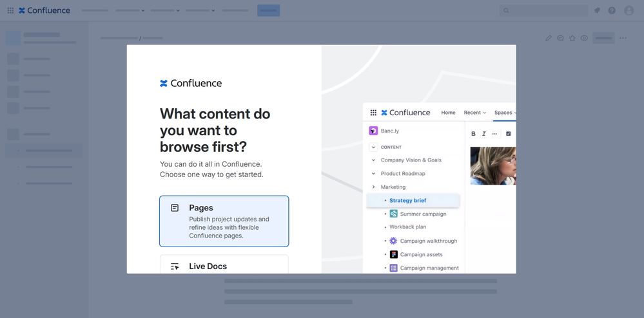Viewport: 644px width, 318px height.
Task: Collapse the Product Roadmap chevron
Action: point(373,174)
